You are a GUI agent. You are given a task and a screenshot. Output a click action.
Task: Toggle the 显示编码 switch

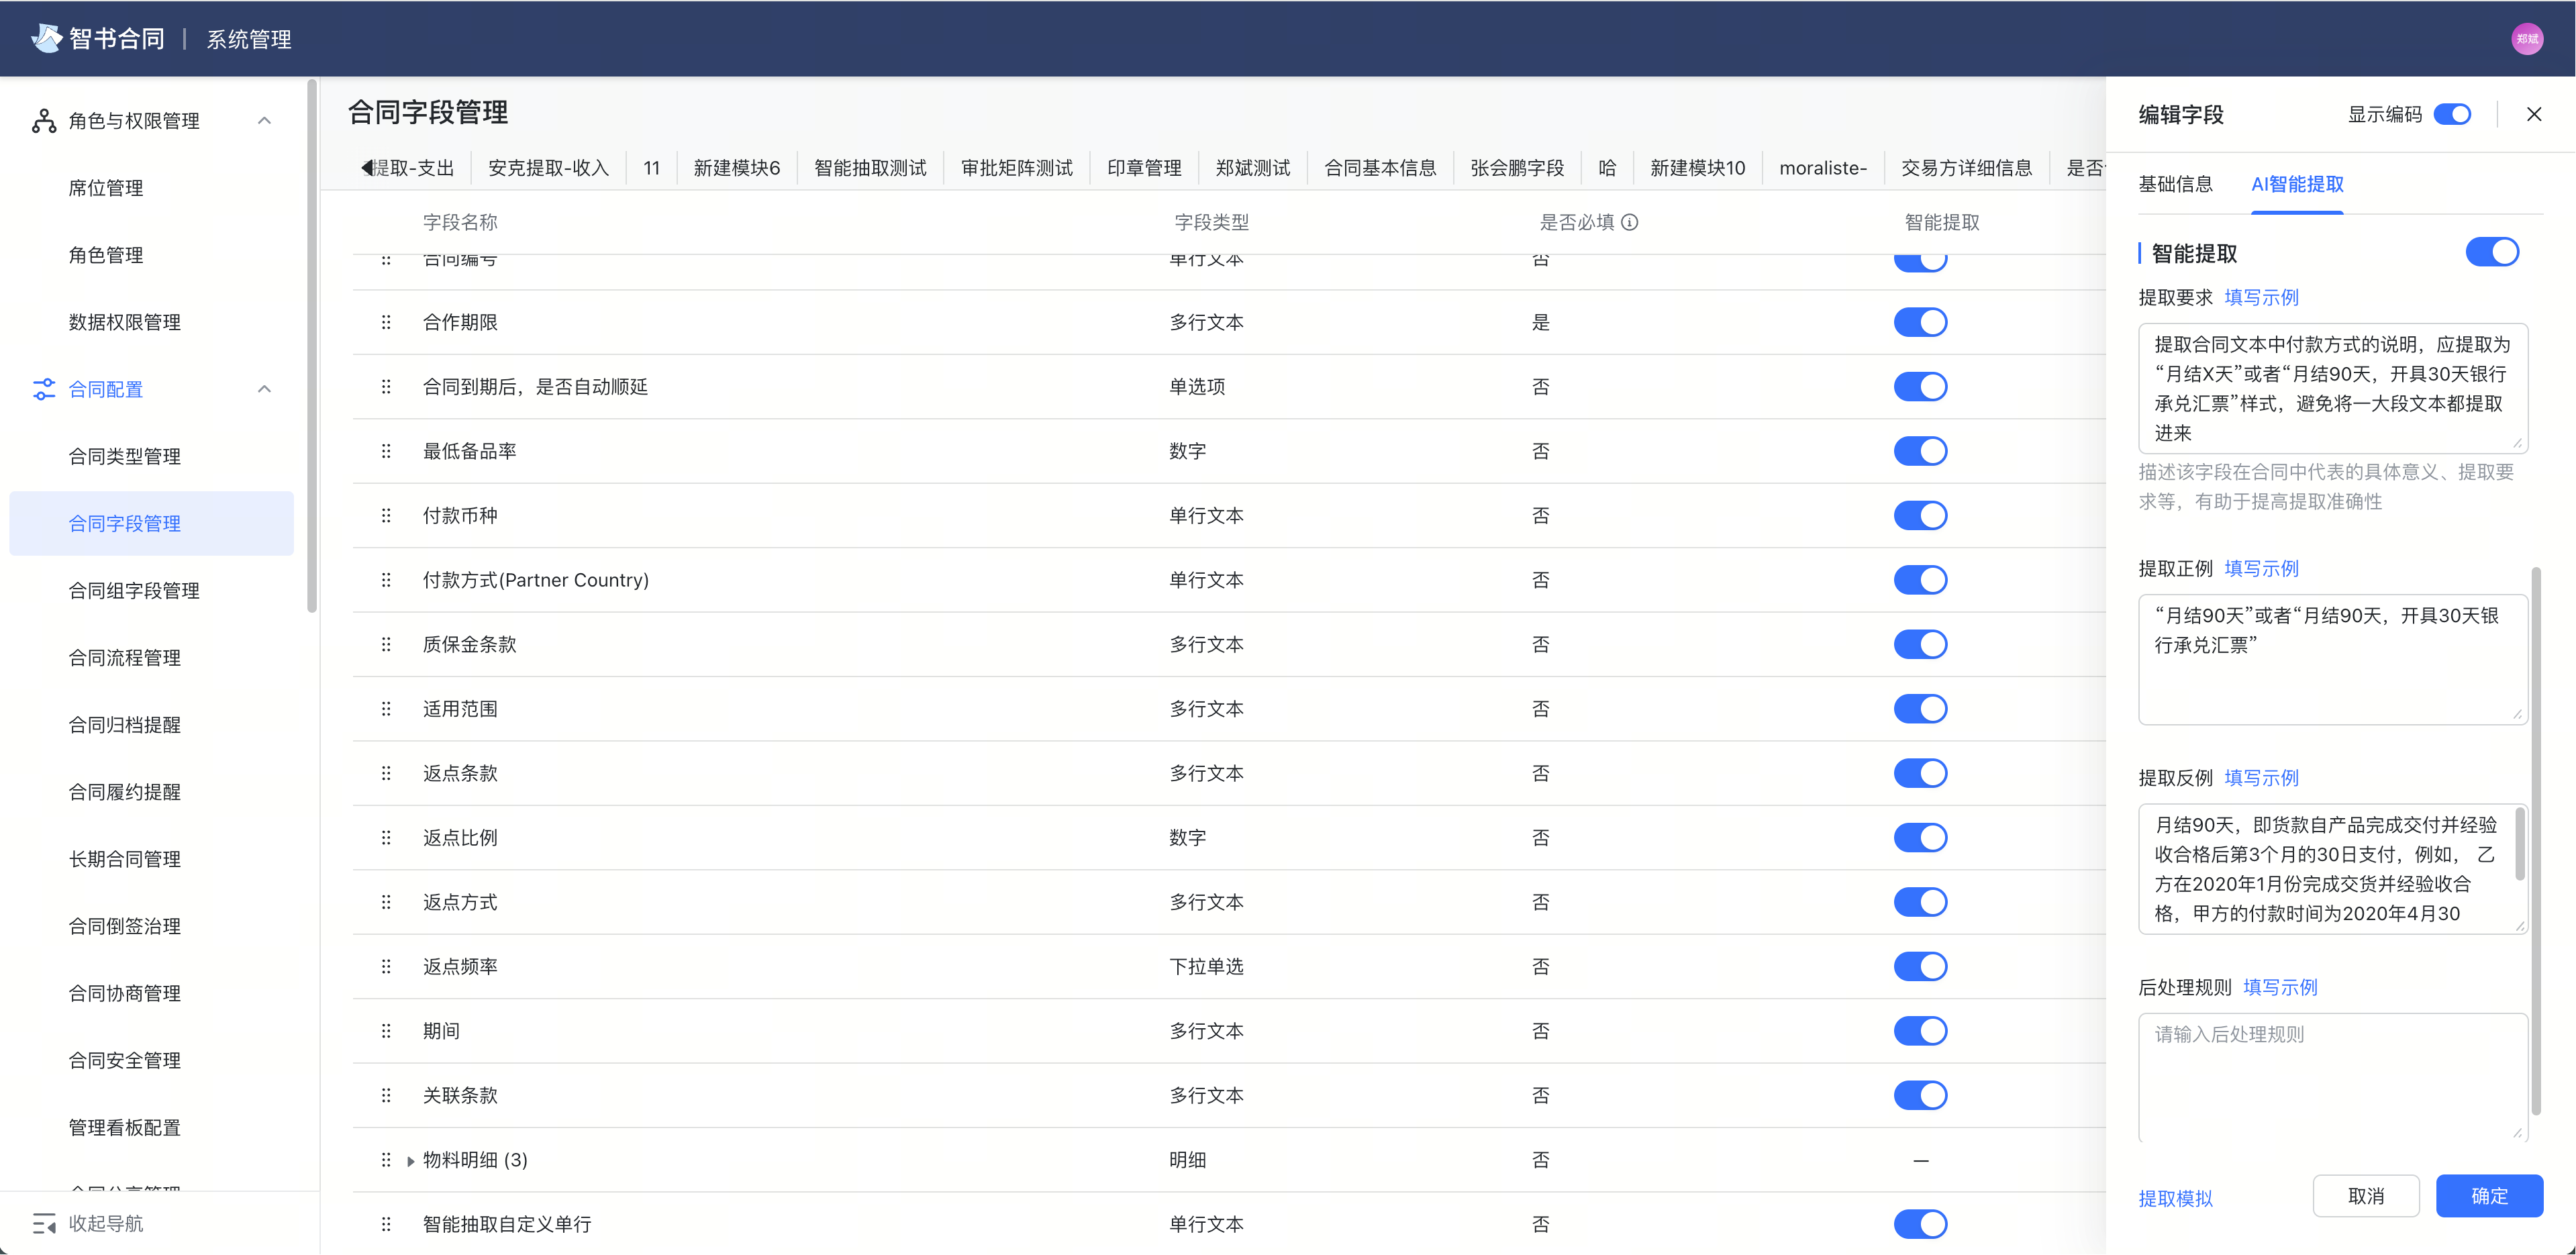[2452, 114]
